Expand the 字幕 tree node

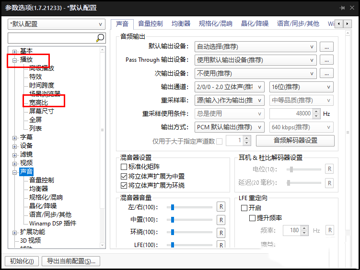pyautogui.click(x=14, y=138)
